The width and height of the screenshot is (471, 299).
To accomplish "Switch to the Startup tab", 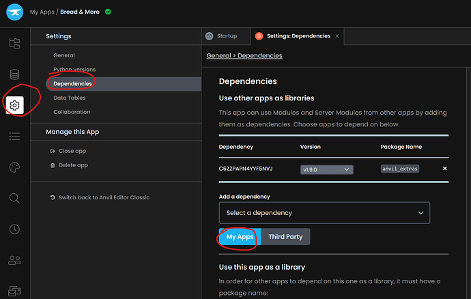I will (226, 36).
